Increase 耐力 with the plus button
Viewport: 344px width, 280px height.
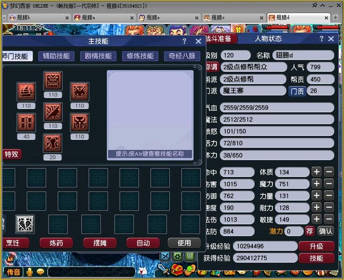coord(316,208)
